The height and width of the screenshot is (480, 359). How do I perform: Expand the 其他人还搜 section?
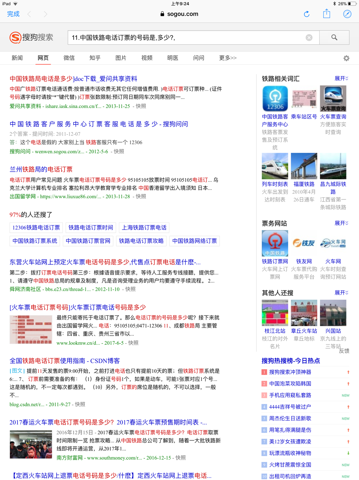[341, 293]
